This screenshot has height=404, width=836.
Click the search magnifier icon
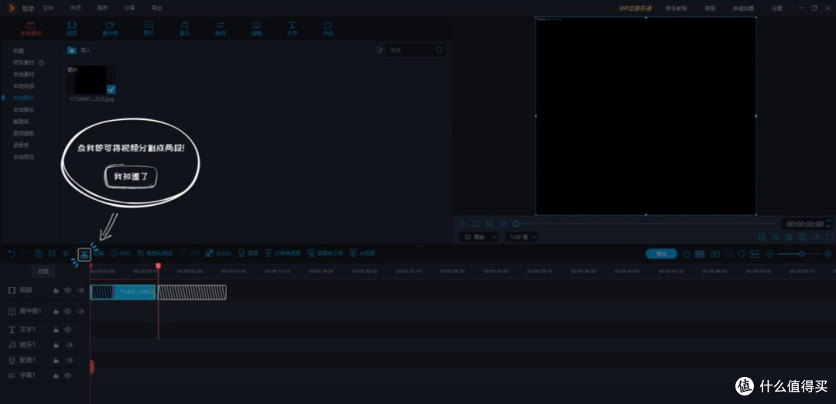pos(440,50)
